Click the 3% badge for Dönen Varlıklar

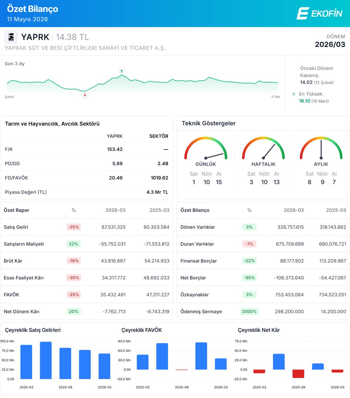pyautogui.click(x=249, y=227)
